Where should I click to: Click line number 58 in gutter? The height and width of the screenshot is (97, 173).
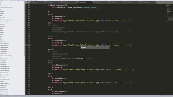coord(29,45)
